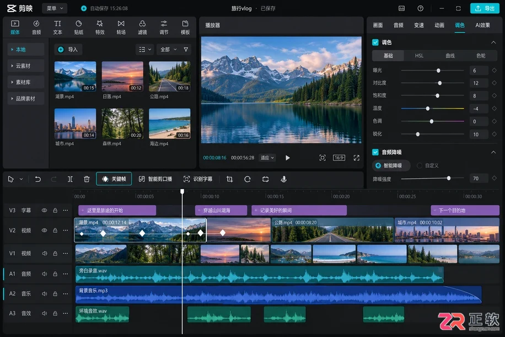Open the 音频 audio library tab
Image resolution: width=505 pixels, height=337 pixels.
pyautogui.click(x=36, y=27)
